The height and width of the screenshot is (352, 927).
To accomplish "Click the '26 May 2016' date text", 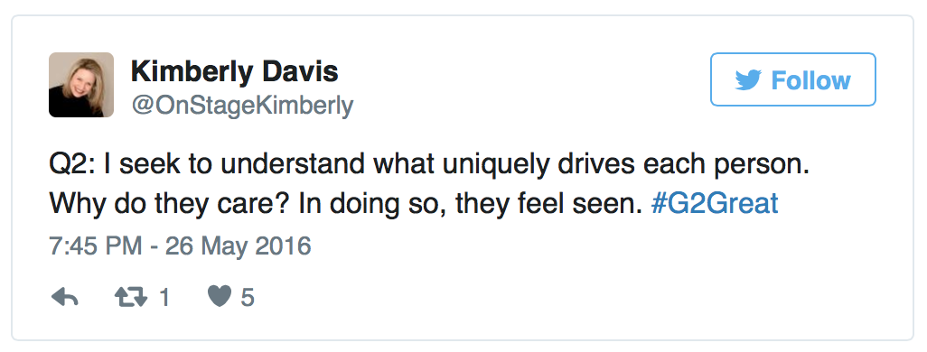I will click(239, 245).
